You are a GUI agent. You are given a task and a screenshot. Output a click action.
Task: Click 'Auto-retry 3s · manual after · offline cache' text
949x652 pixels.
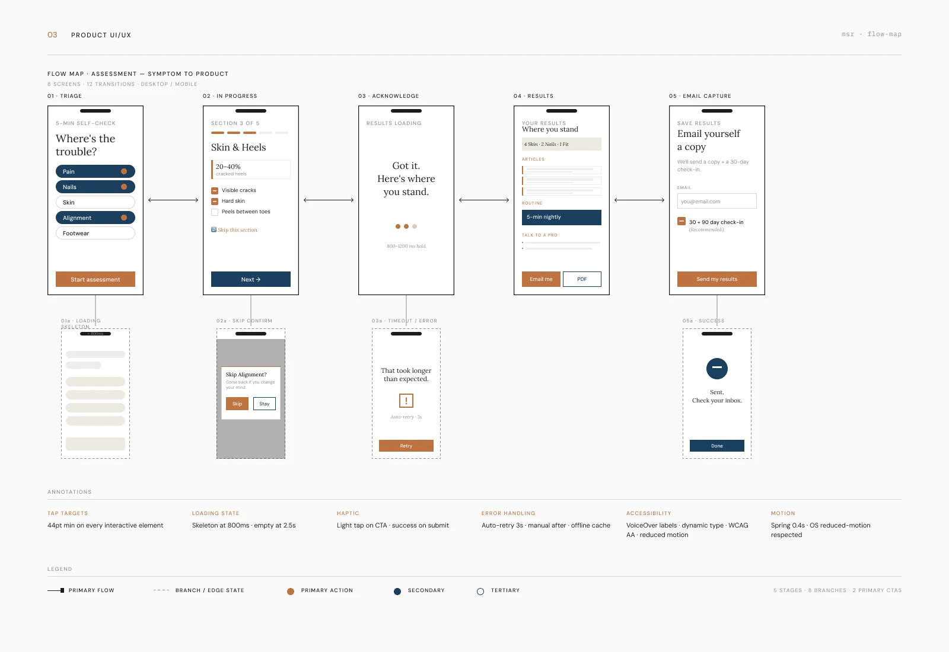pos(546,525)
